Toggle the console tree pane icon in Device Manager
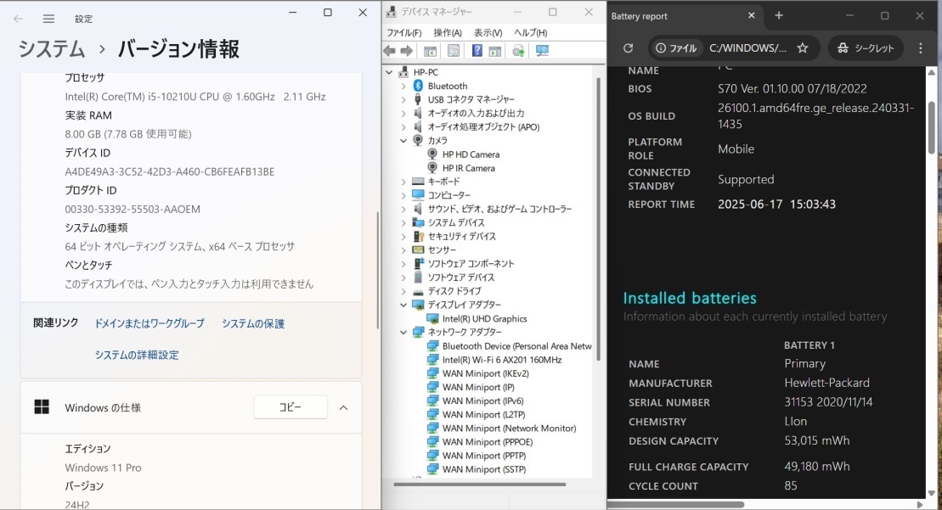942x510 pixels. [430, 51]
